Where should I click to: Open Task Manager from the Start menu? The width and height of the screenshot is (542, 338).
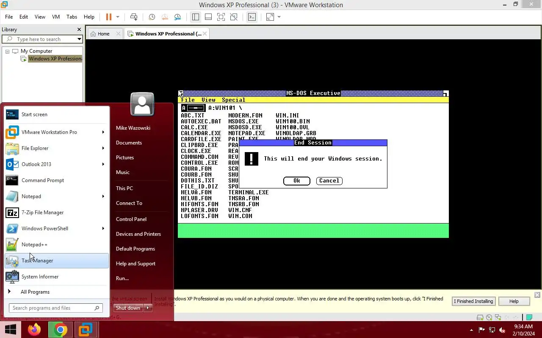point(57,261)
